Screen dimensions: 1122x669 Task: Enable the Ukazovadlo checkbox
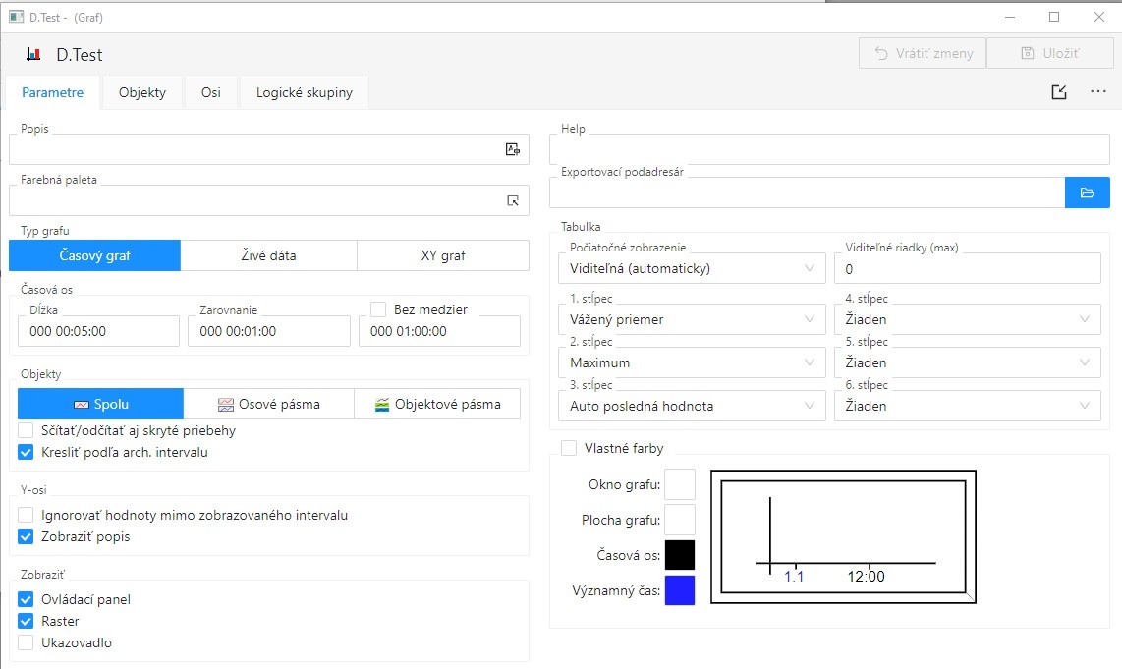pos(27,642)
